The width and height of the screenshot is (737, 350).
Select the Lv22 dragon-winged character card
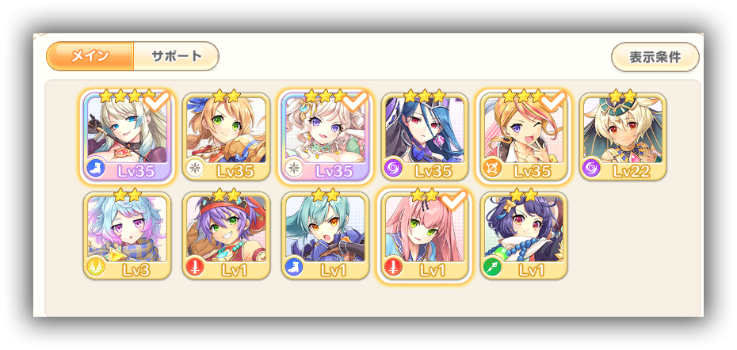623,136
